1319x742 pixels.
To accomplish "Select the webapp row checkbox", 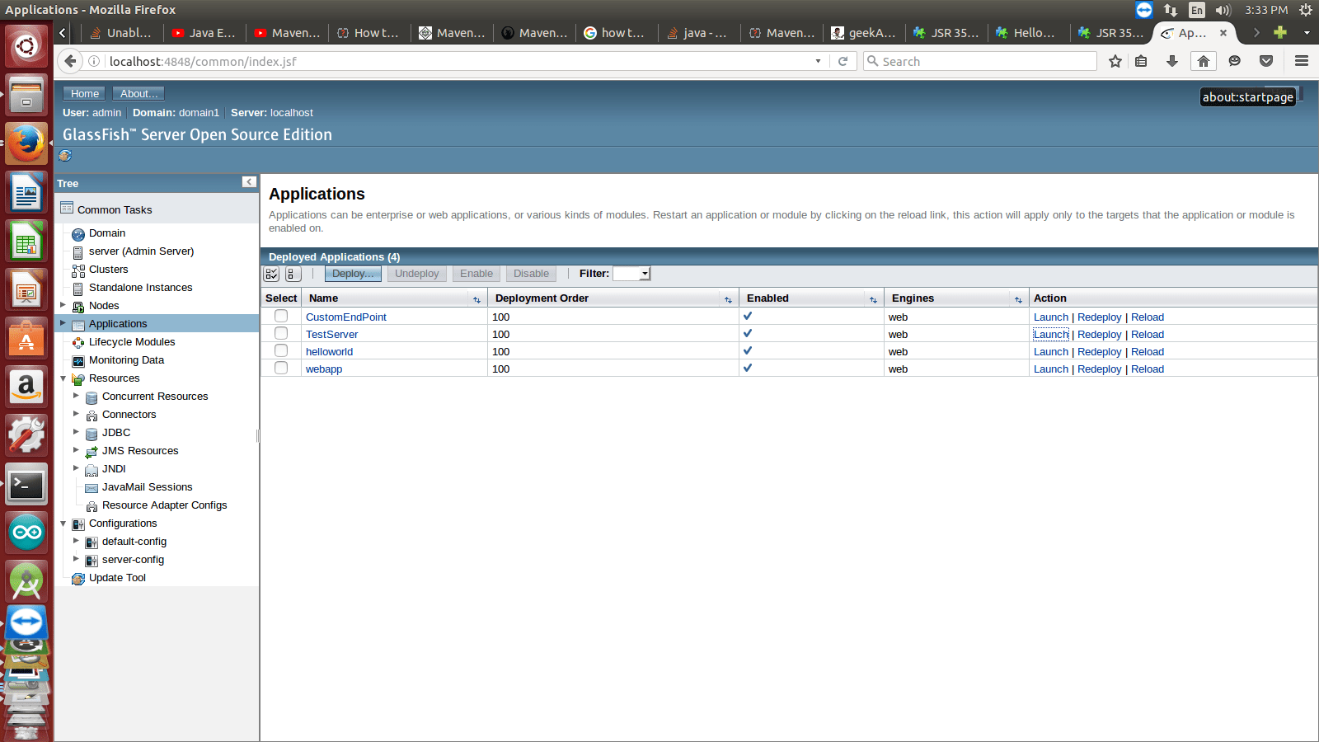I will [x=281, y=368].
